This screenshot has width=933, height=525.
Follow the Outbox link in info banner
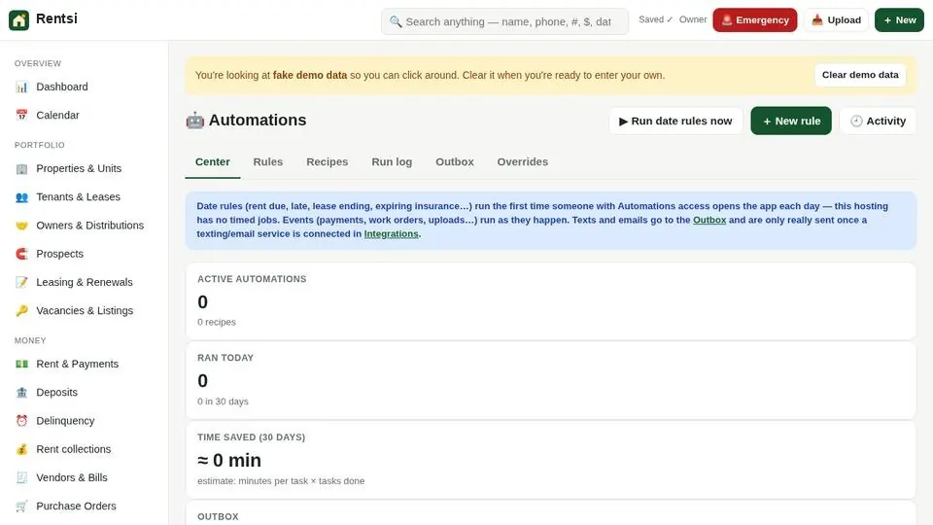[709, 220]
